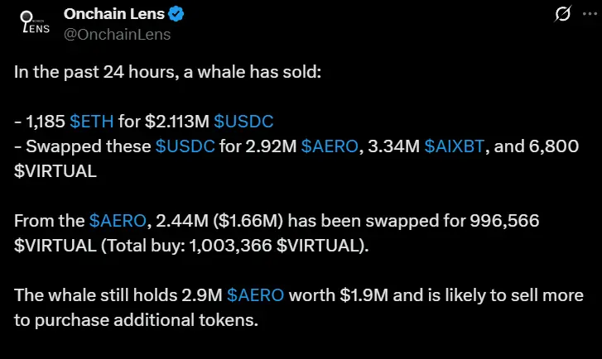Image resolution: width=602 pixels, height=359 pixels.
Task: Click the 'In the past 24 hours' sentence
Action: click(x=167, y=72)
